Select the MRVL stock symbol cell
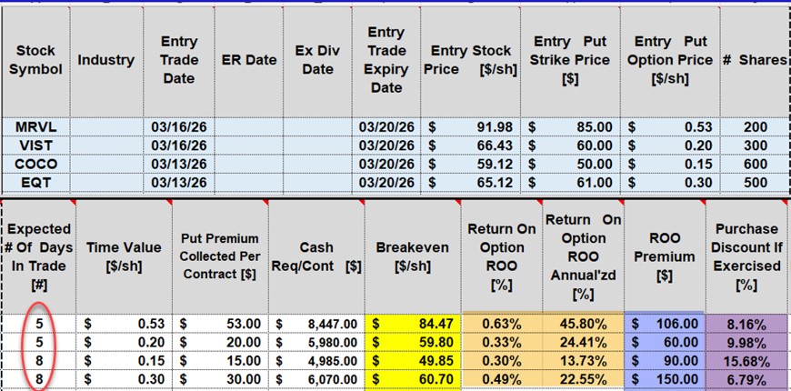 pos(38,125)
